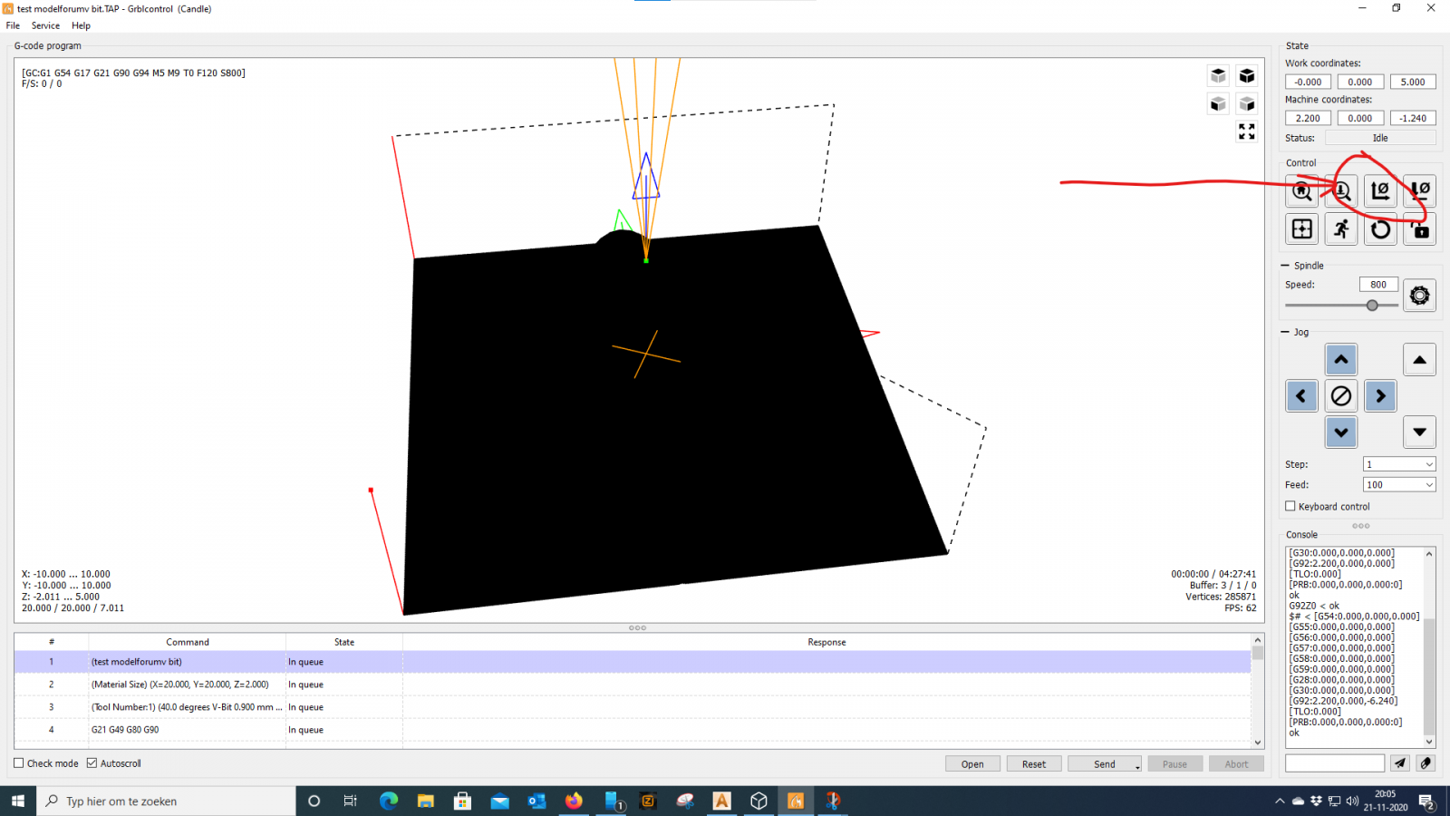Click the work Z coordinate field '5.000'

coord(1413,82)
